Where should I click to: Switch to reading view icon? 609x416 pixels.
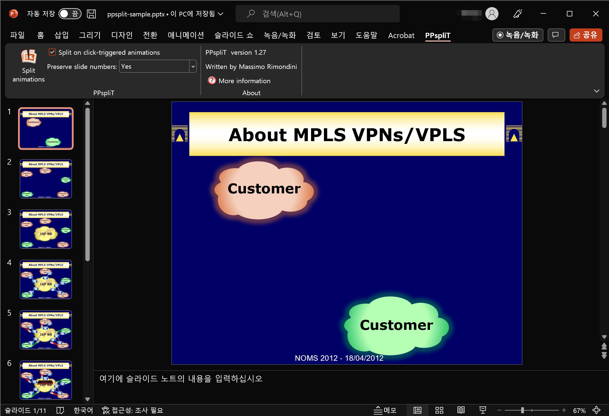pos(461,410)
